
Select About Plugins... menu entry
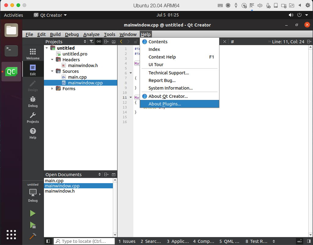(x=179, y=104)
